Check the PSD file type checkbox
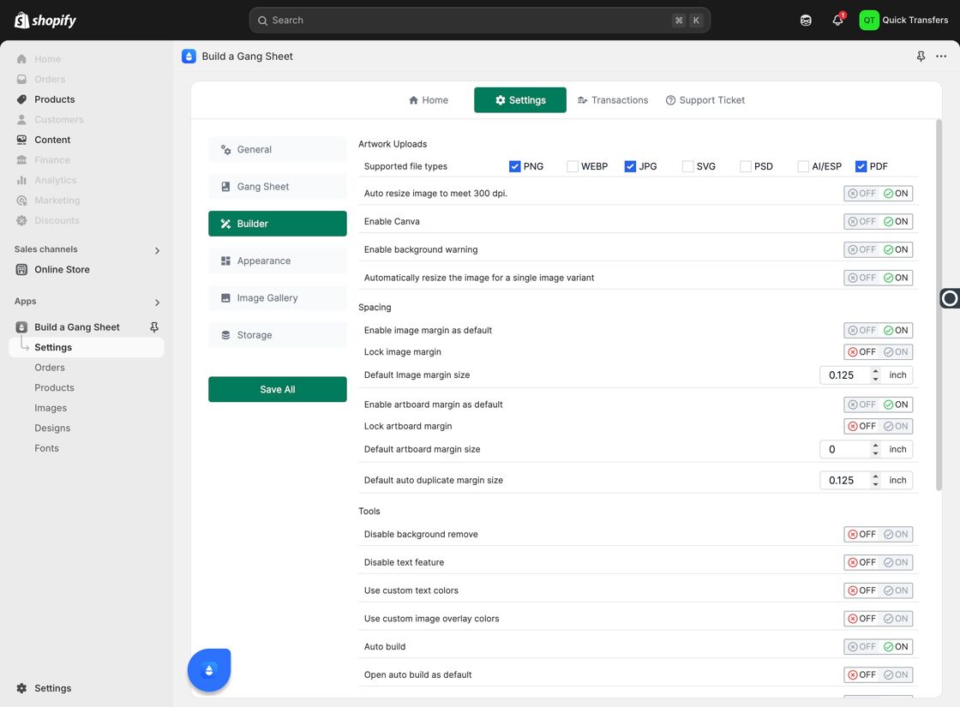Screen dimensions: 960x707 click(745, 166)
